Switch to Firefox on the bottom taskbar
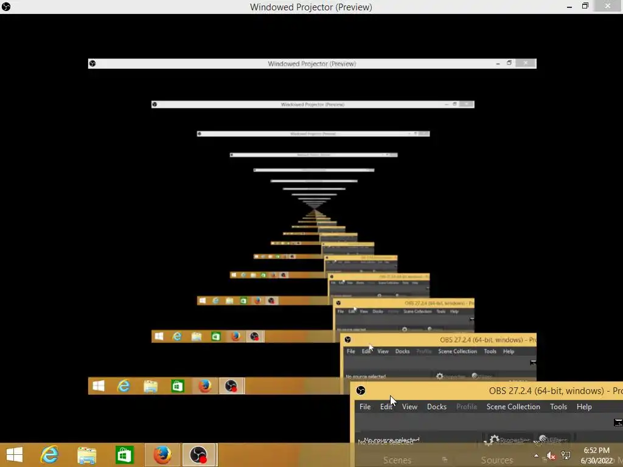 (x=162, y=455)
